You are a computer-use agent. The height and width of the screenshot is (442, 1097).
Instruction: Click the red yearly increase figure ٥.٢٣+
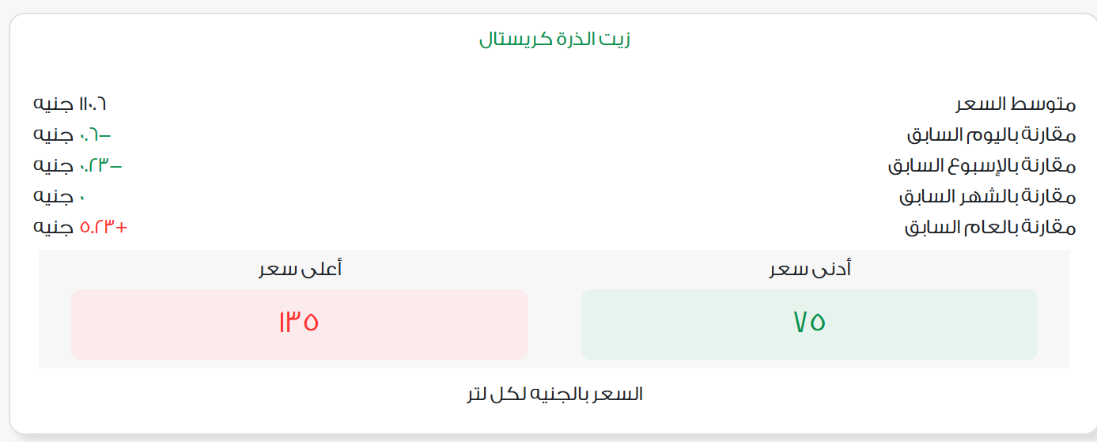pos(104,228)
